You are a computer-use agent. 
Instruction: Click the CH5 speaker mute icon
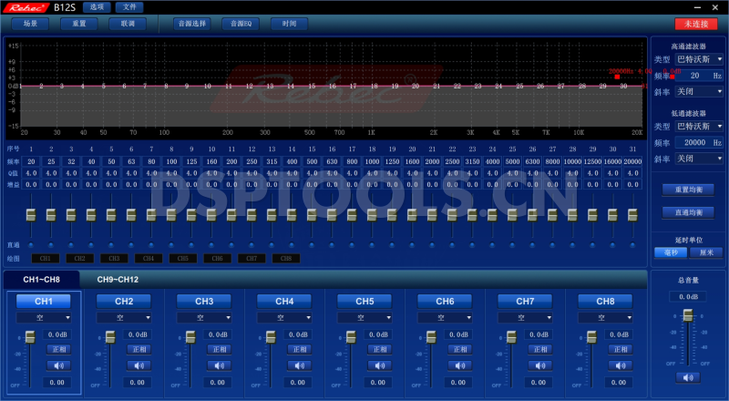[378, 365]
